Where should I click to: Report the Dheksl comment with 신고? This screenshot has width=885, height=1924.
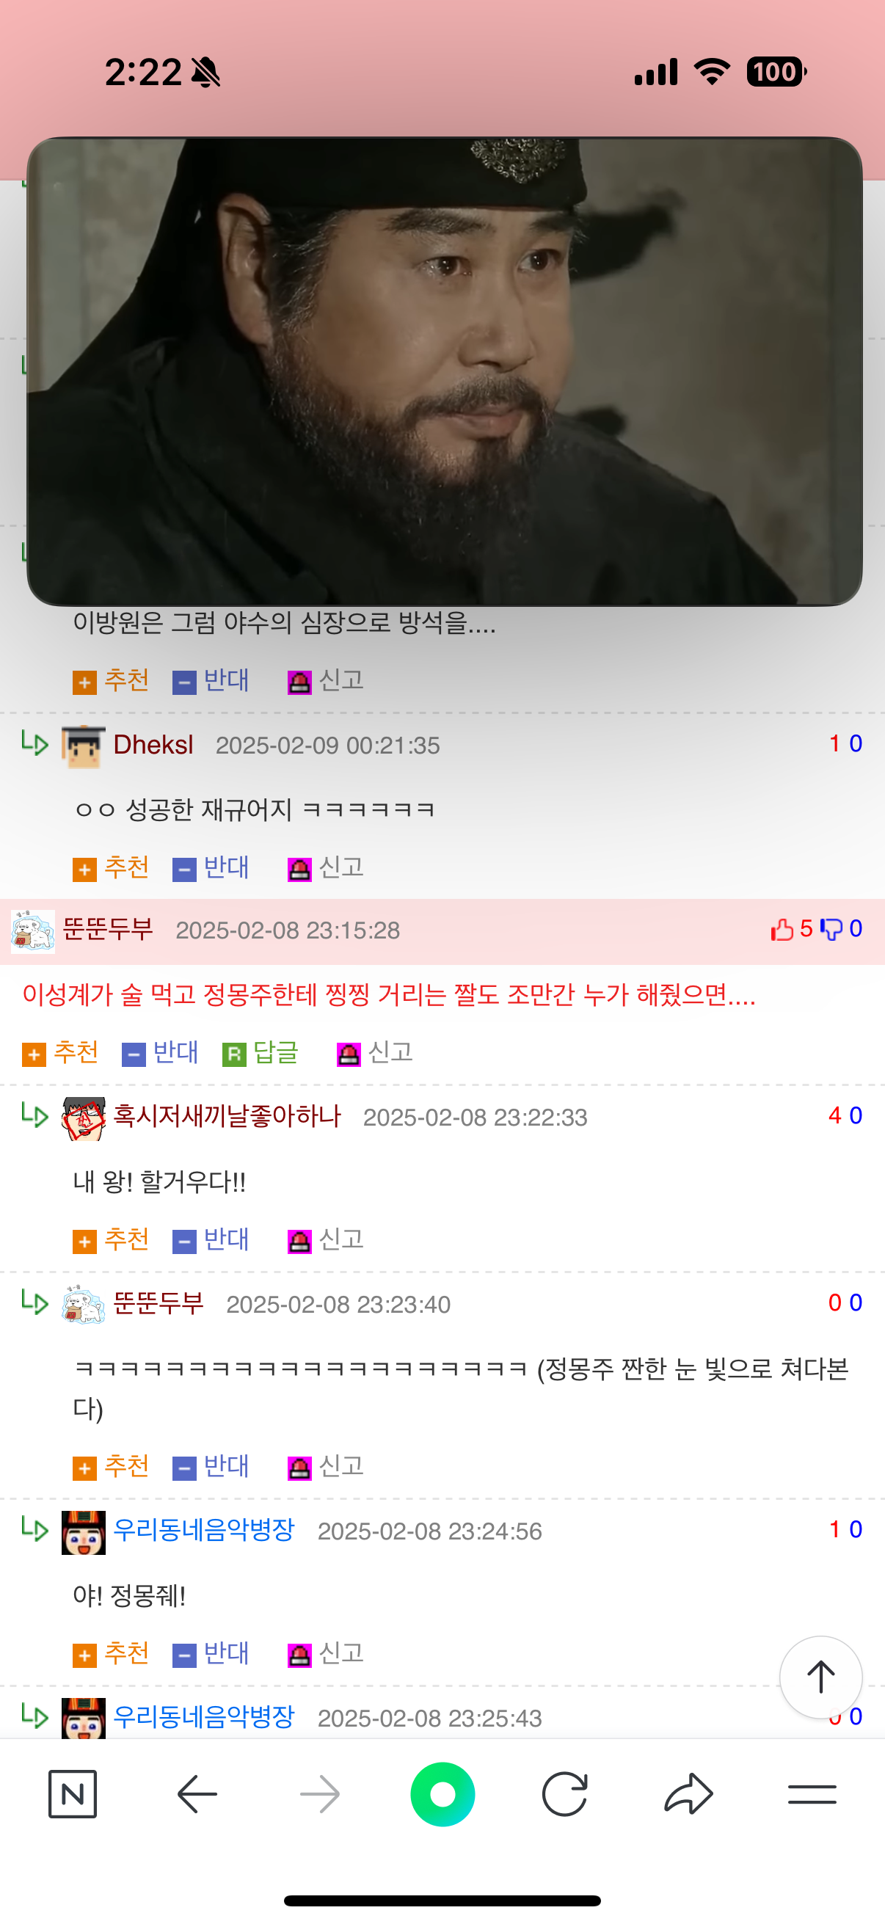[x=326, y=868]
